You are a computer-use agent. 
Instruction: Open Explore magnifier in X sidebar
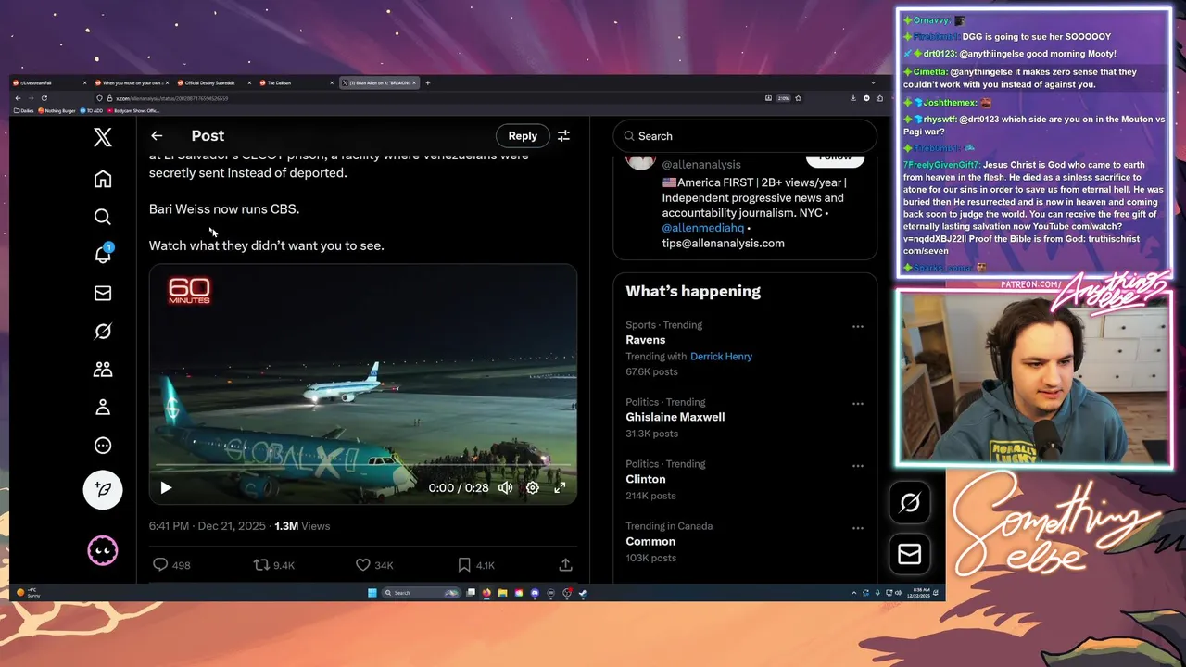pyautogui.click(x=103, y=217)
